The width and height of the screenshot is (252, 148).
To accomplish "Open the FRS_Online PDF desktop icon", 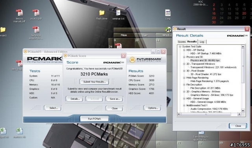I will click(x=19, y=64).
